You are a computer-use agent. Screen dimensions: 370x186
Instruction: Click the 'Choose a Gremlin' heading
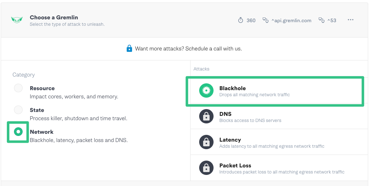[54, 18]
